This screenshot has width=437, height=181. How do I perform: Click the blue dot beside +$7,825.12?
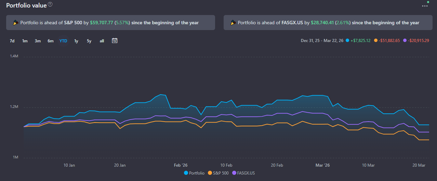pyautogui.click(x=347, y=40)
